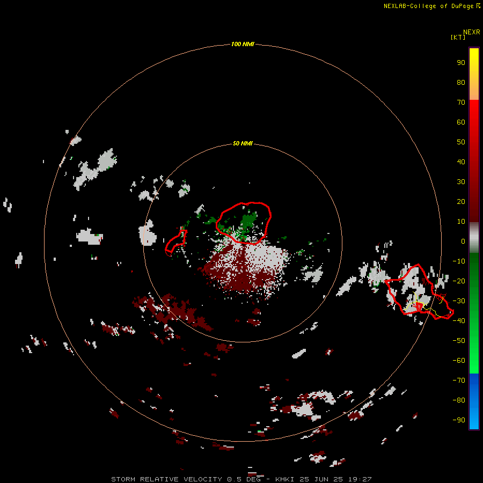The height and width of the screenshot is (483, 483).
Task: Pick the gray zero-velocity segment of the color bar
Action: pyautogui.click(x=474, y=238)
